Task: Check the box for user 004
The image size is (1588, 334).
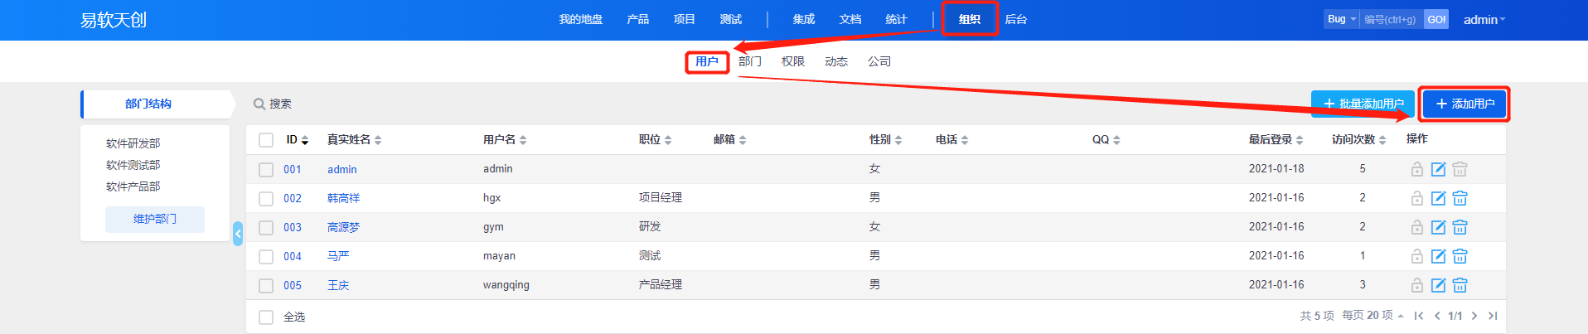Action: (x=266, y=256)
